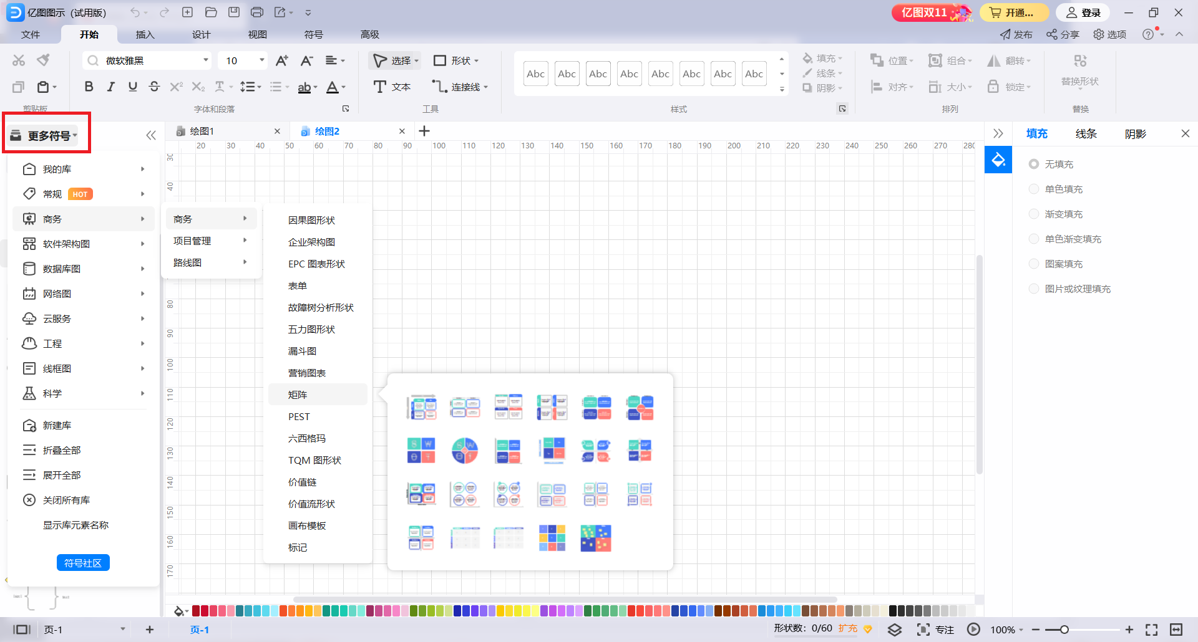Choose the circular matrix diagram thumbnail
Viewport: 1198px width, 642px height.
point(465,451)
